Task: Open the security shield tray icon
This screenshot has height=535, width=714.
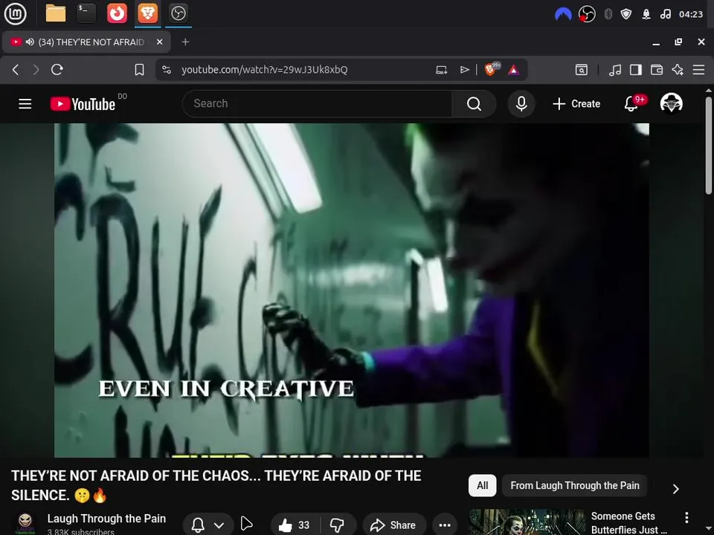Action: pos(626,15)
